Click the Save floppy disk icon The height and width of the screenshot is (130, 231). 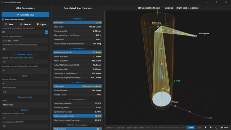pyautogui.click(x=6, y=24)
